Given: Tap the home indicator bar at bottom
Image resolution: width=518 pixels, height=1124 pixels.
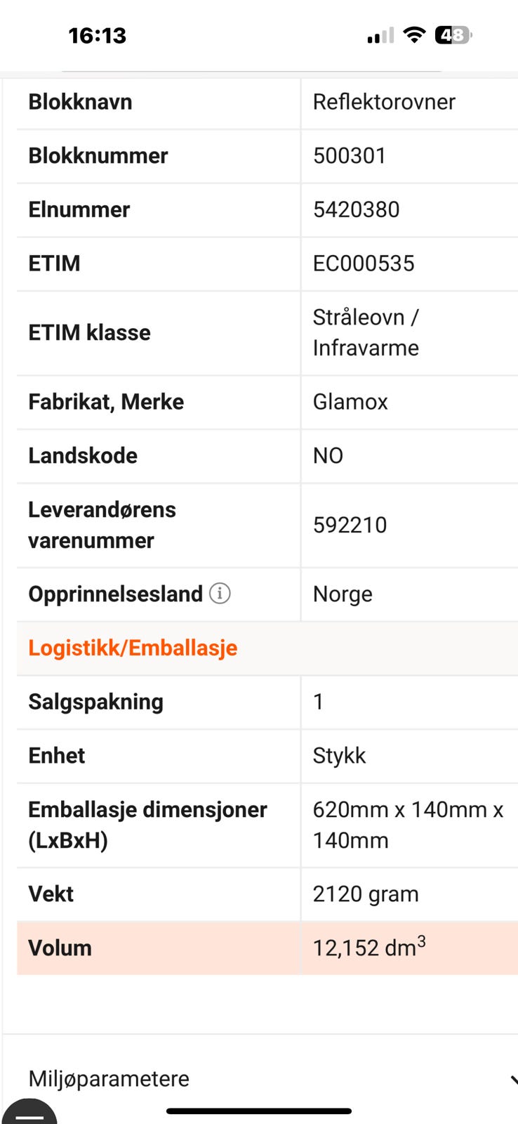Looking at the screenshot, I should (259, 1111).
